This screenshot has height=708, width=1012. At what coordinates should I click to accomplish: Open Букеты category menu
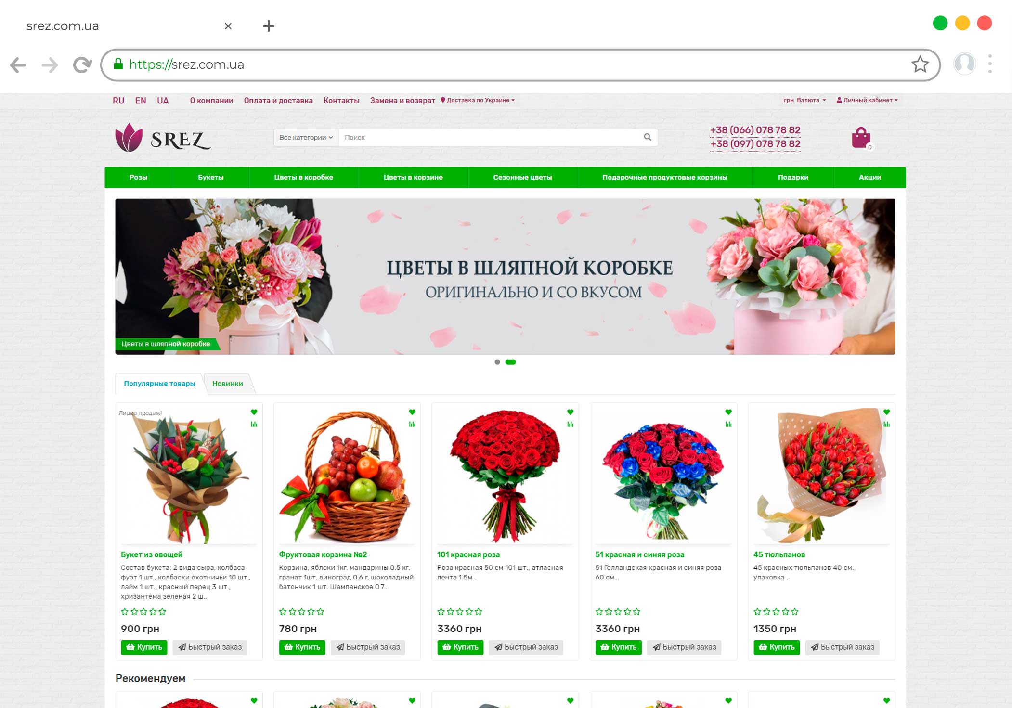pyautogui.click(x=211, y=177)
